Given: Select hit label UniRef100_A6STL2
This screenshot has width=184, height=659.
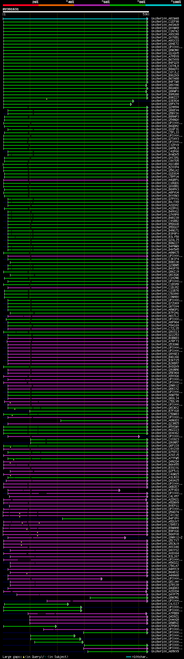Looking at the screenshot, I should pyautogui.click(x=165, y=316).
